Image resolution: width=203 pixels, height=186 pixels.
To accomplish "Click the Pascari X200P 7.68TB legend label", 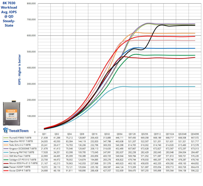I will point(20,167).
